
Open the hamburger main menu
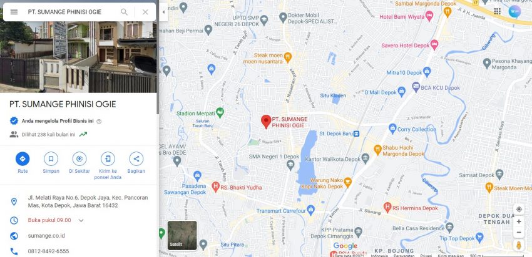click(14, 12)
